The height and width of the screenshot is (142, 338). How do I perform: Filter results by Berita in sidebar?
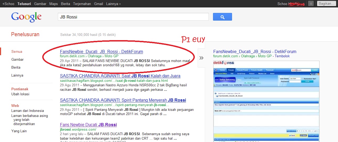(x=16, y=67)
